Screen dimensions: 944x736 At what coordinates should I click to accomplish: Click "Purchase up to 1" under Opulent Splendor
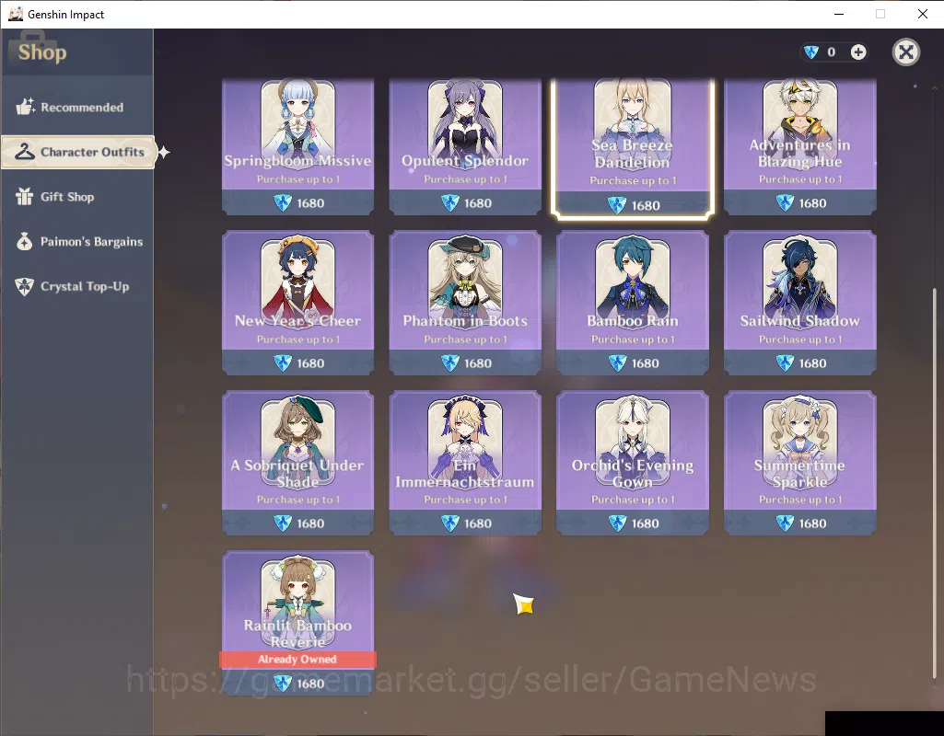click(465, 179)
